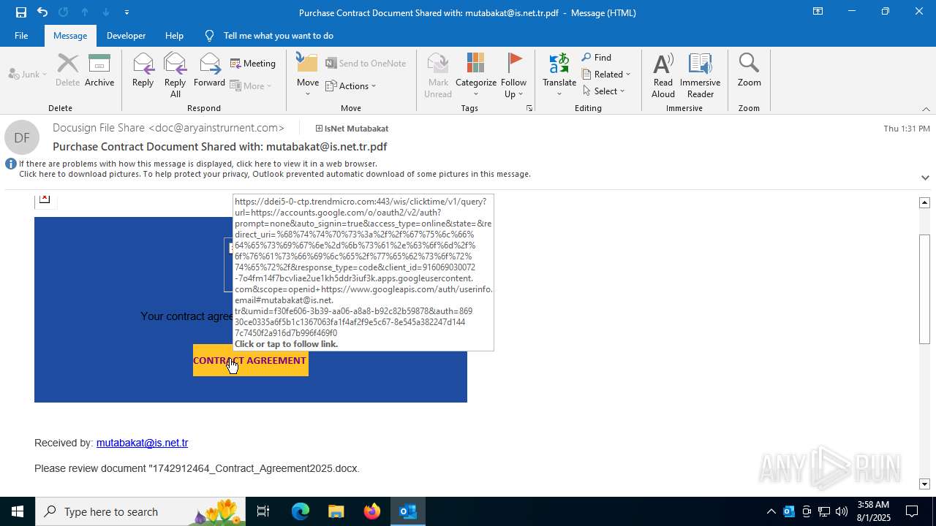Click the DF sender avatar

pyautogui.click(x=22, y=137)
